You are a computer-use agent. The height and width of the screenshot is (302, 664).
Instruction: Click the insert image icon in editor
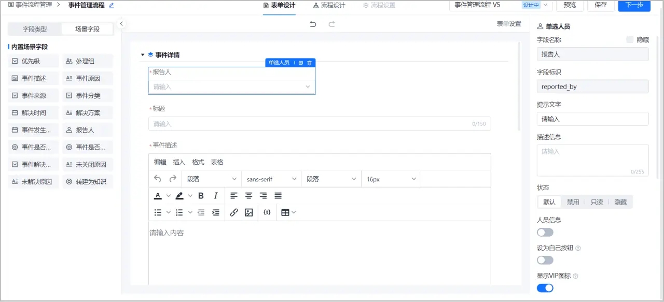(248, 212)
